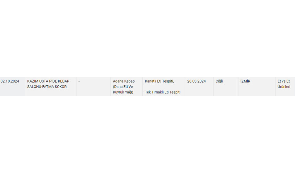Image resolution: width=295 pixels, height=173 pixels.
Task: Click Kebap after the word Adana
Action: [130, 81]
